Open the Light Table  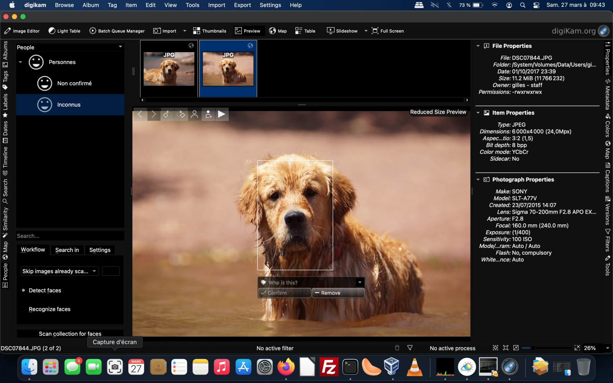tap(64, 31)
